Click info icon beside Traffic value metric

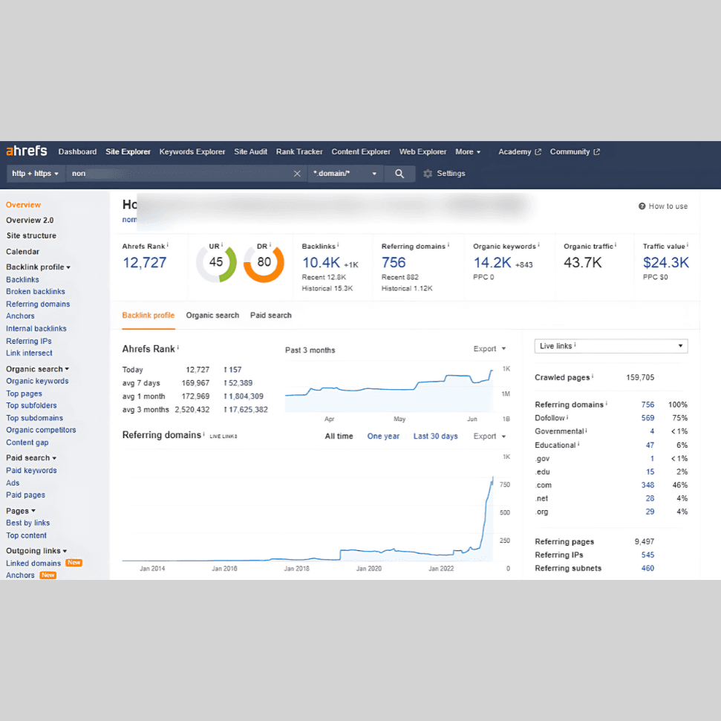pyautogui.click(x=688, y=245)
